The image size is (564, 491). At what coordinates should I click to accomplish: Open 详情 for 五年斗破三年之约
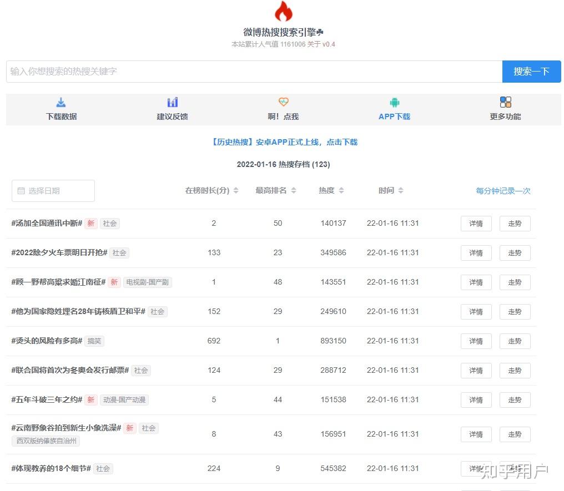click(476, 400)
